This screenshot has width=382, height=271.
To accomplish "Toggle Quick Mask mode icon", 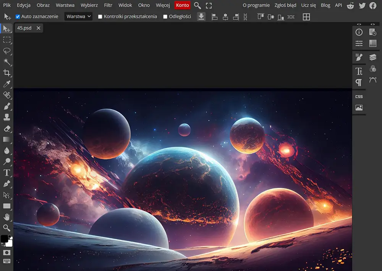I will [x=6, y=253].
